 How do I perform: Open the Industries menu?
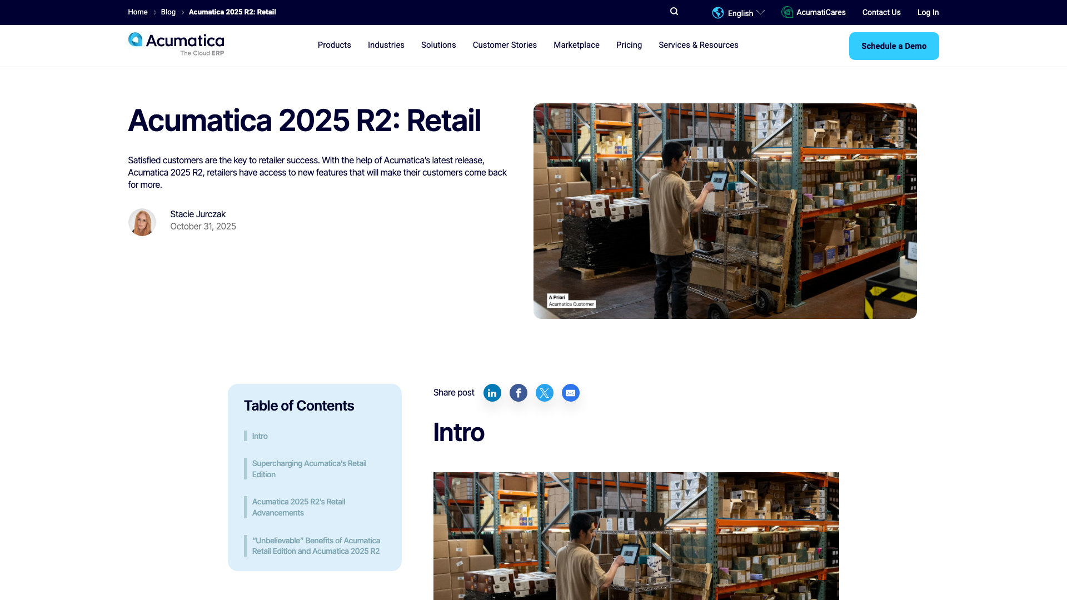386,45
